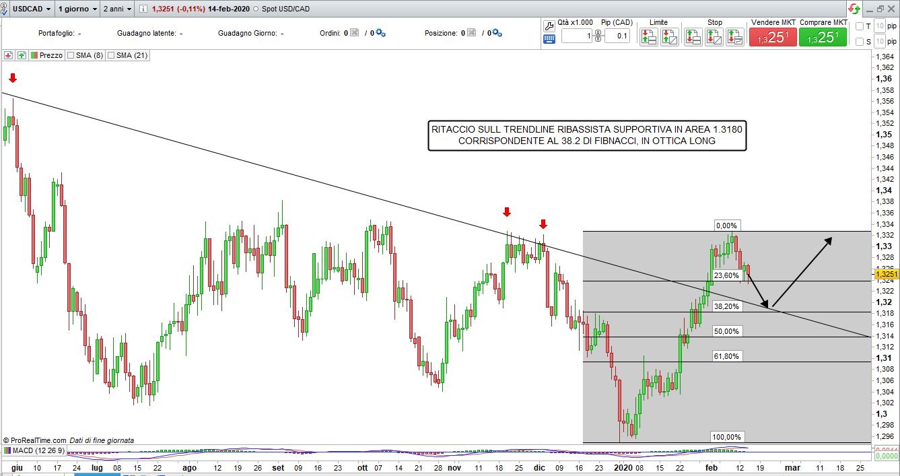Enable the SMA (8) checkbox

pos(71,55)
